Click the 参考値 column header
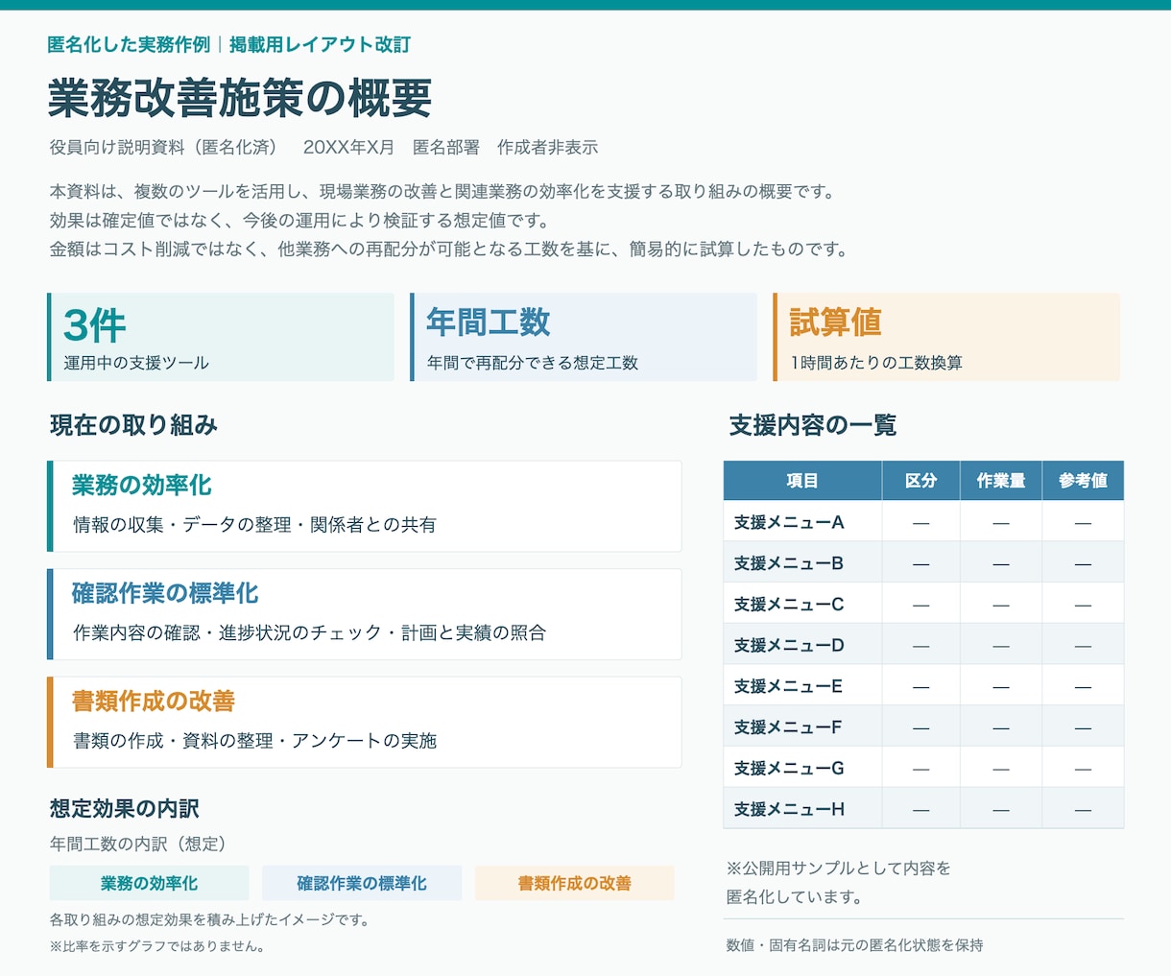The width and height of the screenshot is (1171, 976). tap(1083, 481)
